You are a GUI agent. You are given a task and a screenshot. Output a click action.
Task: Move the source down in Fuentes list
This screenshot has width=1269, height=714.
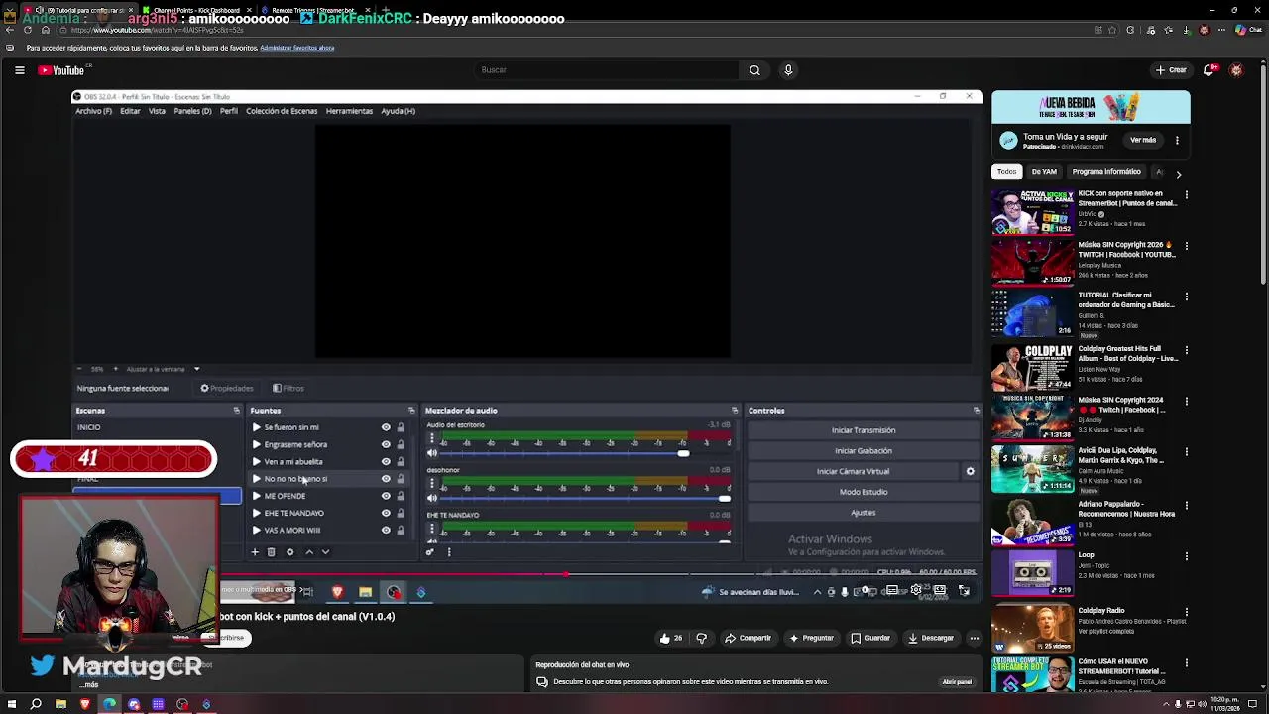[325, 552]
